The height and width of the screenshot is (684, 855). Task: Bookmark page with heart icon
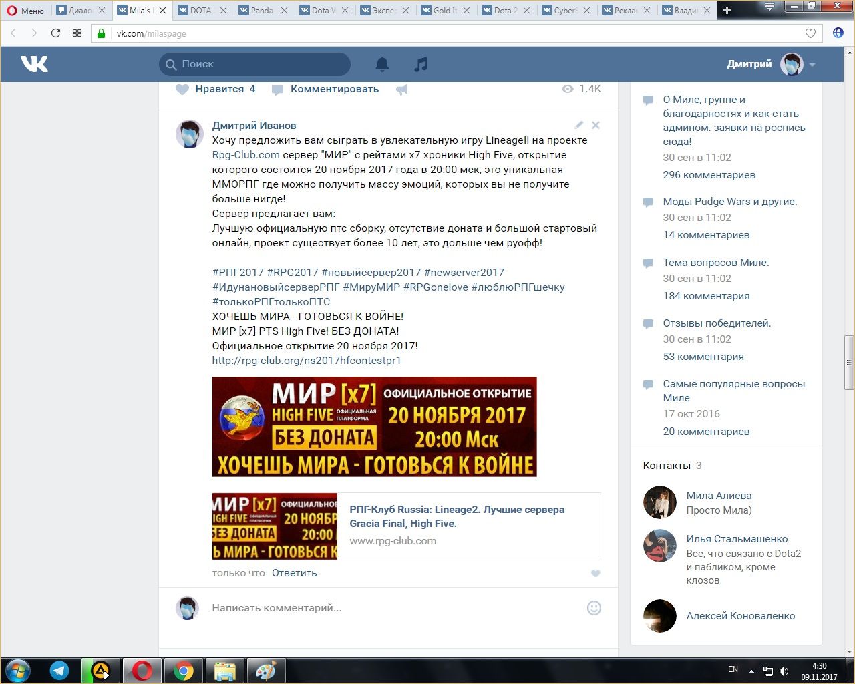click(810, 33)
